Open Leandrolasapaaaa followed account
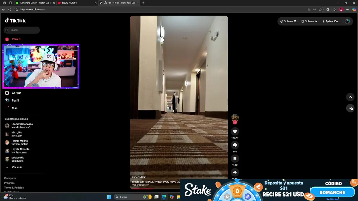Screen dimensions: 358x201 pos(19,126)
